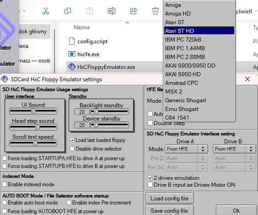This screenshot has width=258, height=215.
Task: Collapse sort chevron above Nazwa column
Action: [127, 22]
